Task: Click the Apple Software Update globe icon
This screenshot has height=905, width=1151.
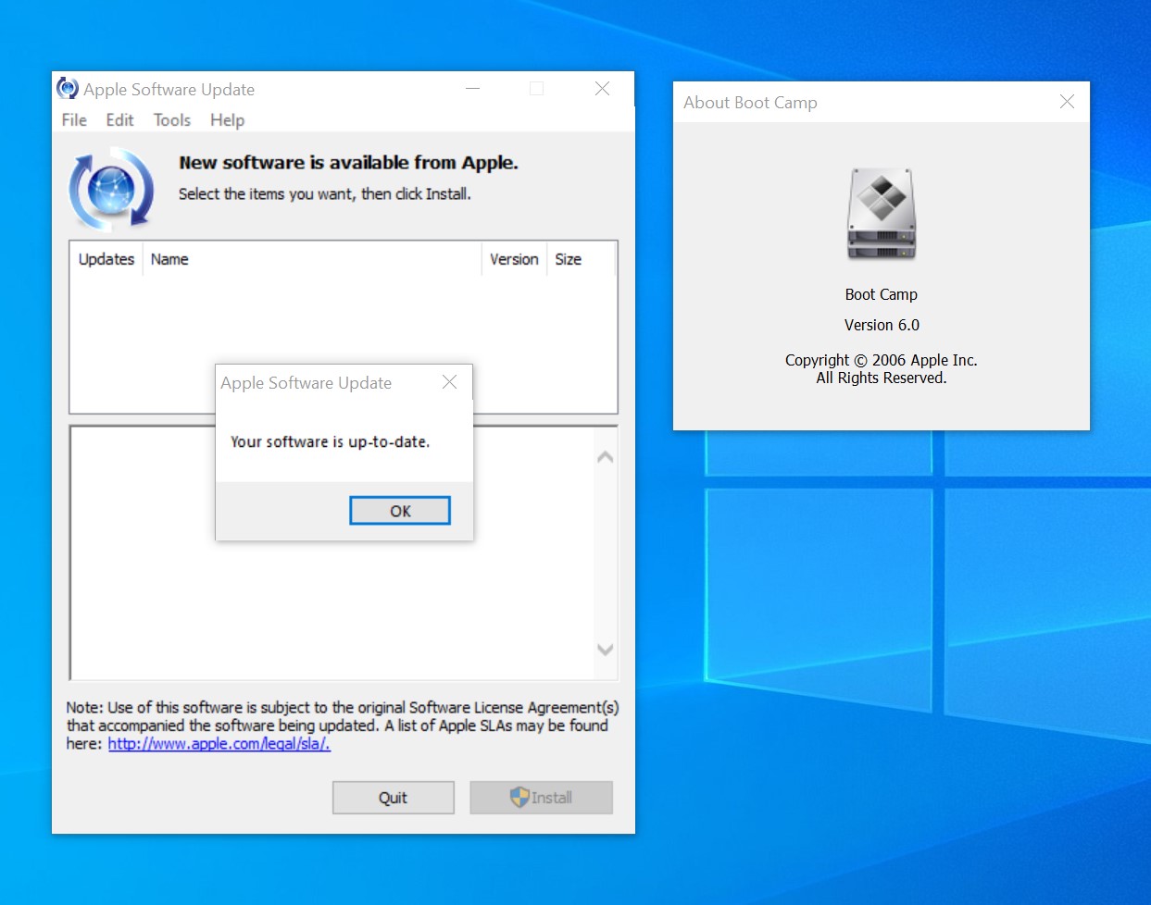Action: click(x=111, y=189)
